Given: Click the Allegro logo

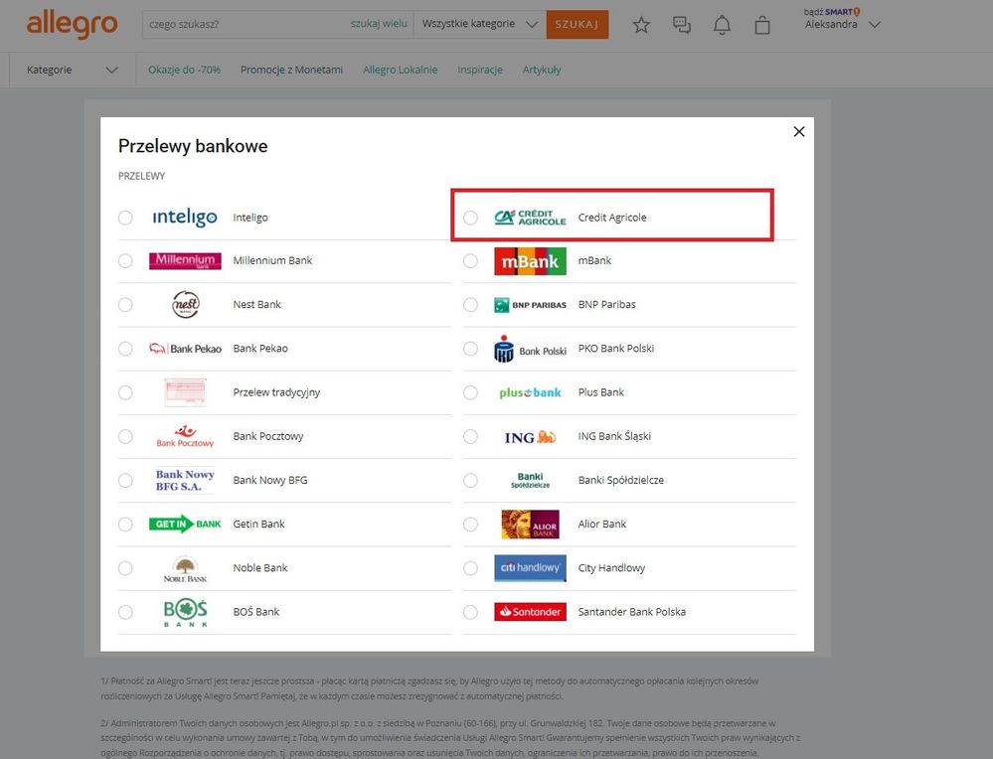Looking at the screenshot, I should pyautogui.click(x=73, y=24).
